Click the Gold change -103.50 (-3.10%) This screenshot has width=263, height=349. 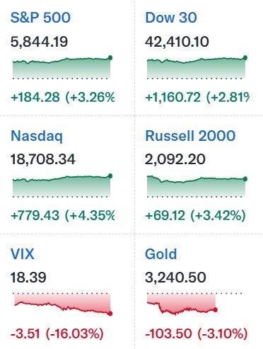coord(197,333)
